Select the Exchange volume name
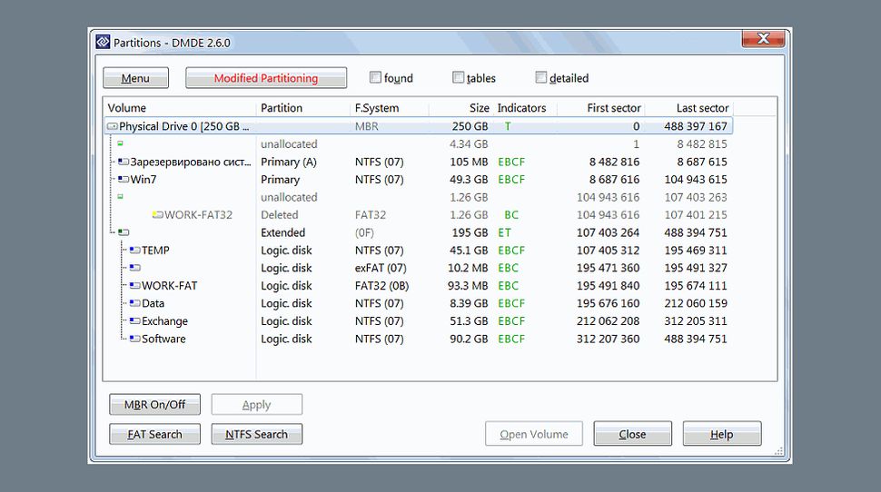Viewport: 881px width, 492px height. click(164, 321)
